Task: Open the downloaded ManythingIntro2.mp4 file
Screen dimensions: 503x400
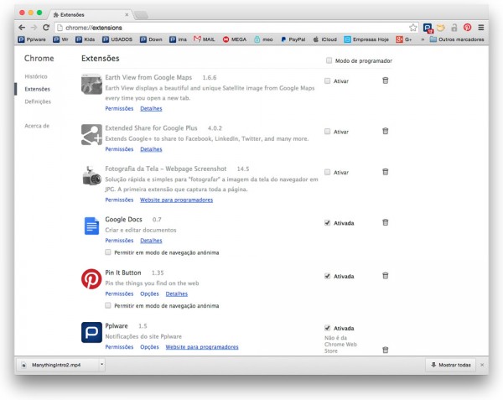Action: 56,365
